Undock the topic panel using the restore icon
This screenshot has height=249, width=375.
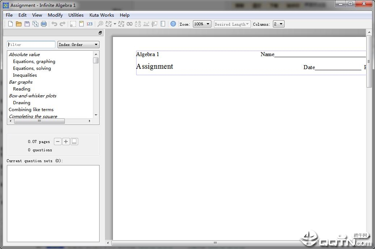[x=100, y=33]
